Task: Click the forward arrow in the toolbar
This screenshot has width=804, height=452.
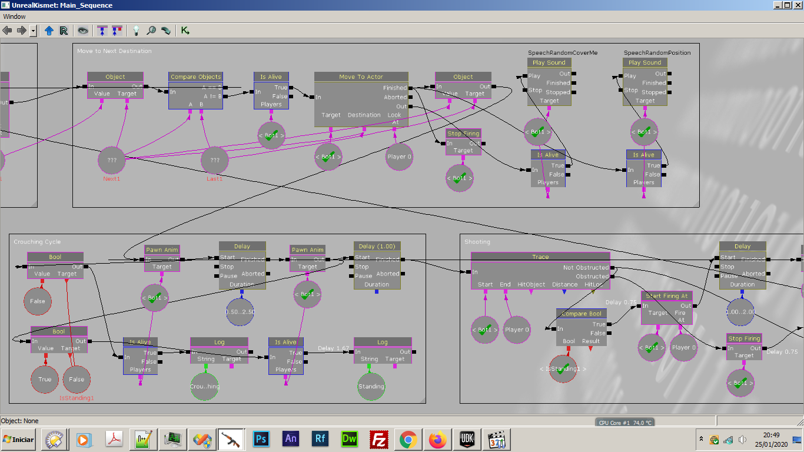Action: (21, 31)
